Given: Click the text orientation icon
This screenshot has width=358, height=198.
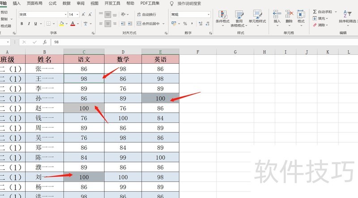Looking at the screenshot, I should click(124, 14).
